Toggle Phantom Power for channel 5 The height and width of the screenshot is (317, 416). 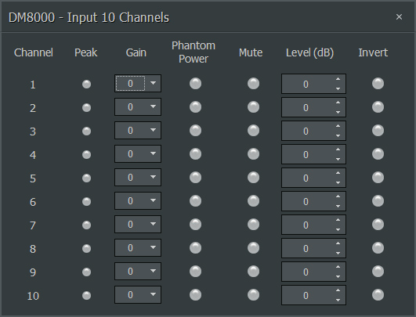[x=196, y=178]
